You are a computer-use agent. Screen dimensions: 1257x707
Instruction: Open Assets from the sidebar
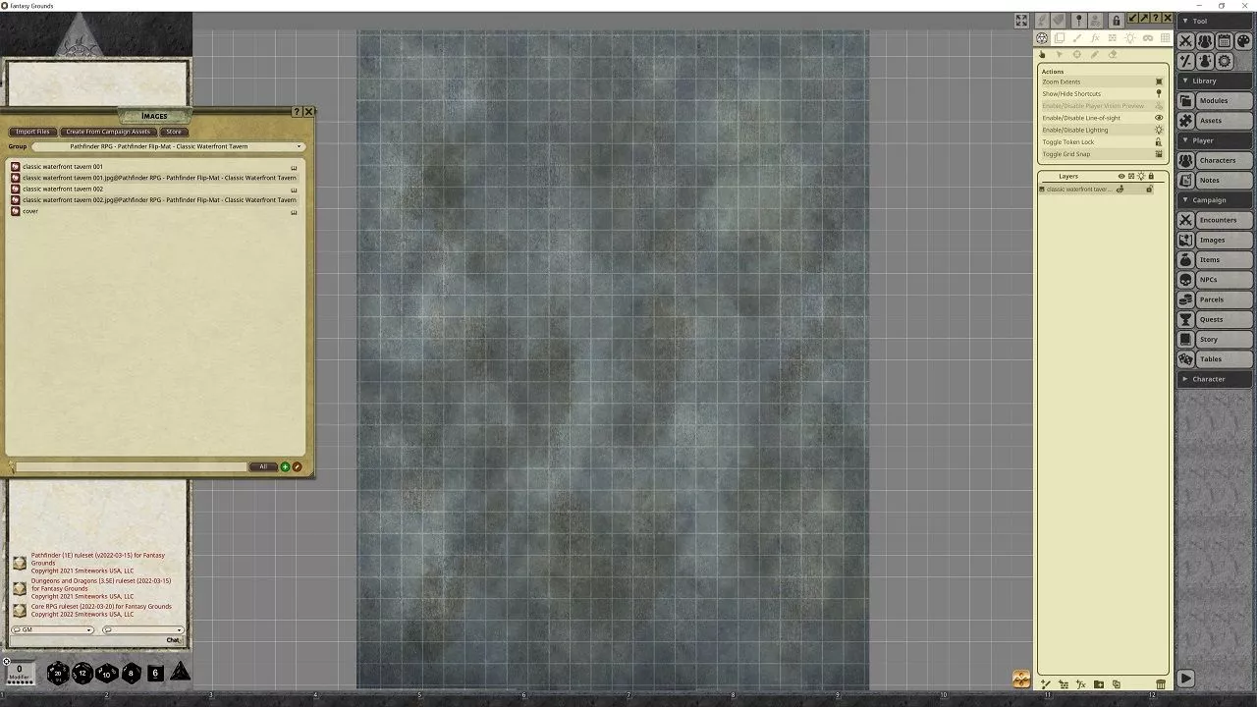(x=1215, y=121)
